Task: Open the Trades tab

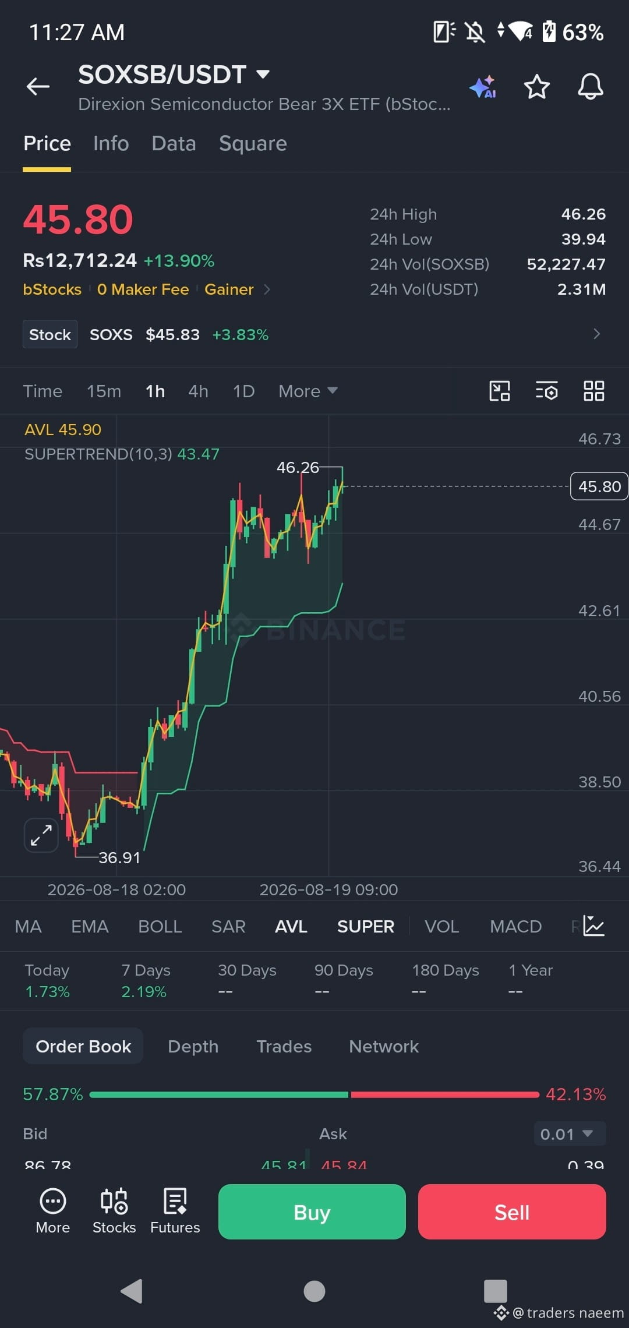Action: pyautogui.click(x=284, y=1046)
